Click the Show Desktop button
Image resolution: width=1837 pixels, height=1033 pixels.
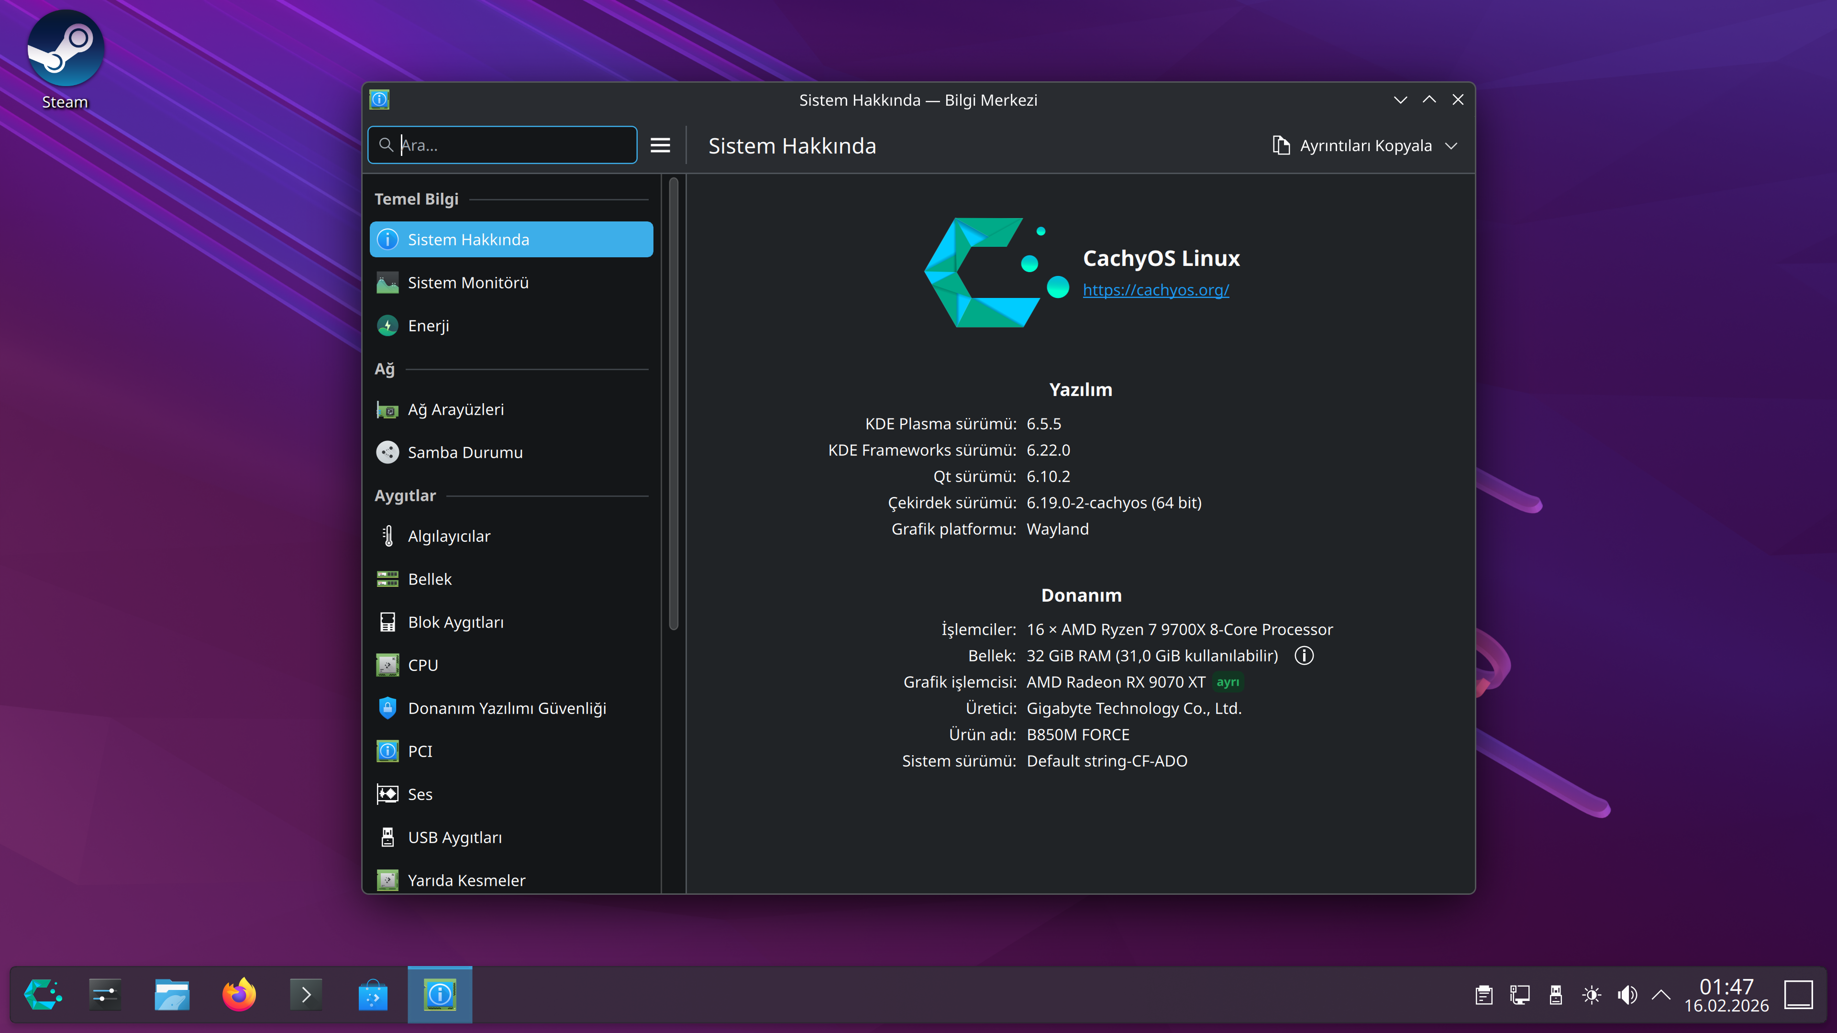(1799, 995)
